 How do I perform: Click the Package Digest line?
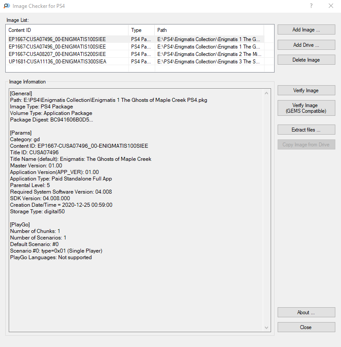click(52, 120)
